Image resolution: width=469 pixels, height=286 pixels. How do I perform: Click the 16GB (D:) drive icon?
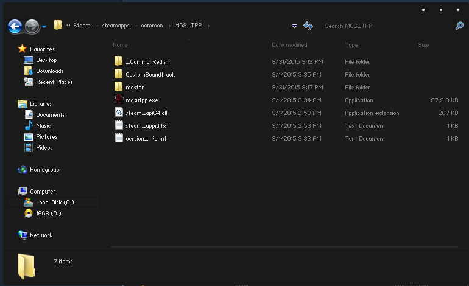point(29,214)
